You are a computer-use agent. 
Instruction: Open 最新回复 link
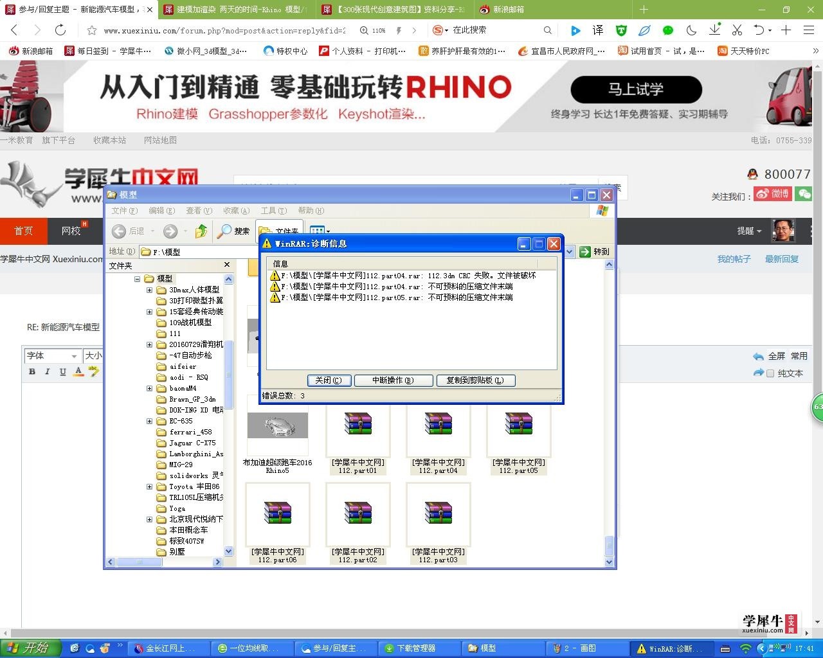click(x=781, y=259)
